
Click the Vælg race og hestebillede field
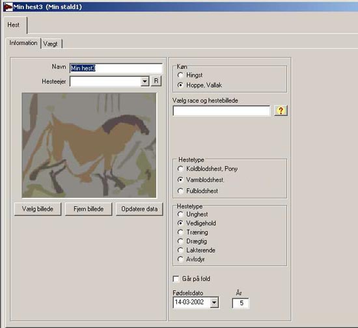pos(221,111)
